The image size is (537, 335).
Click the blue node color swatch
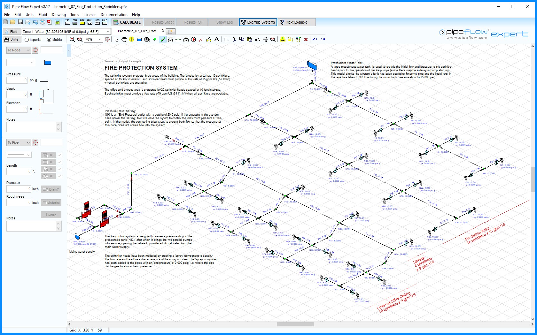48,63
